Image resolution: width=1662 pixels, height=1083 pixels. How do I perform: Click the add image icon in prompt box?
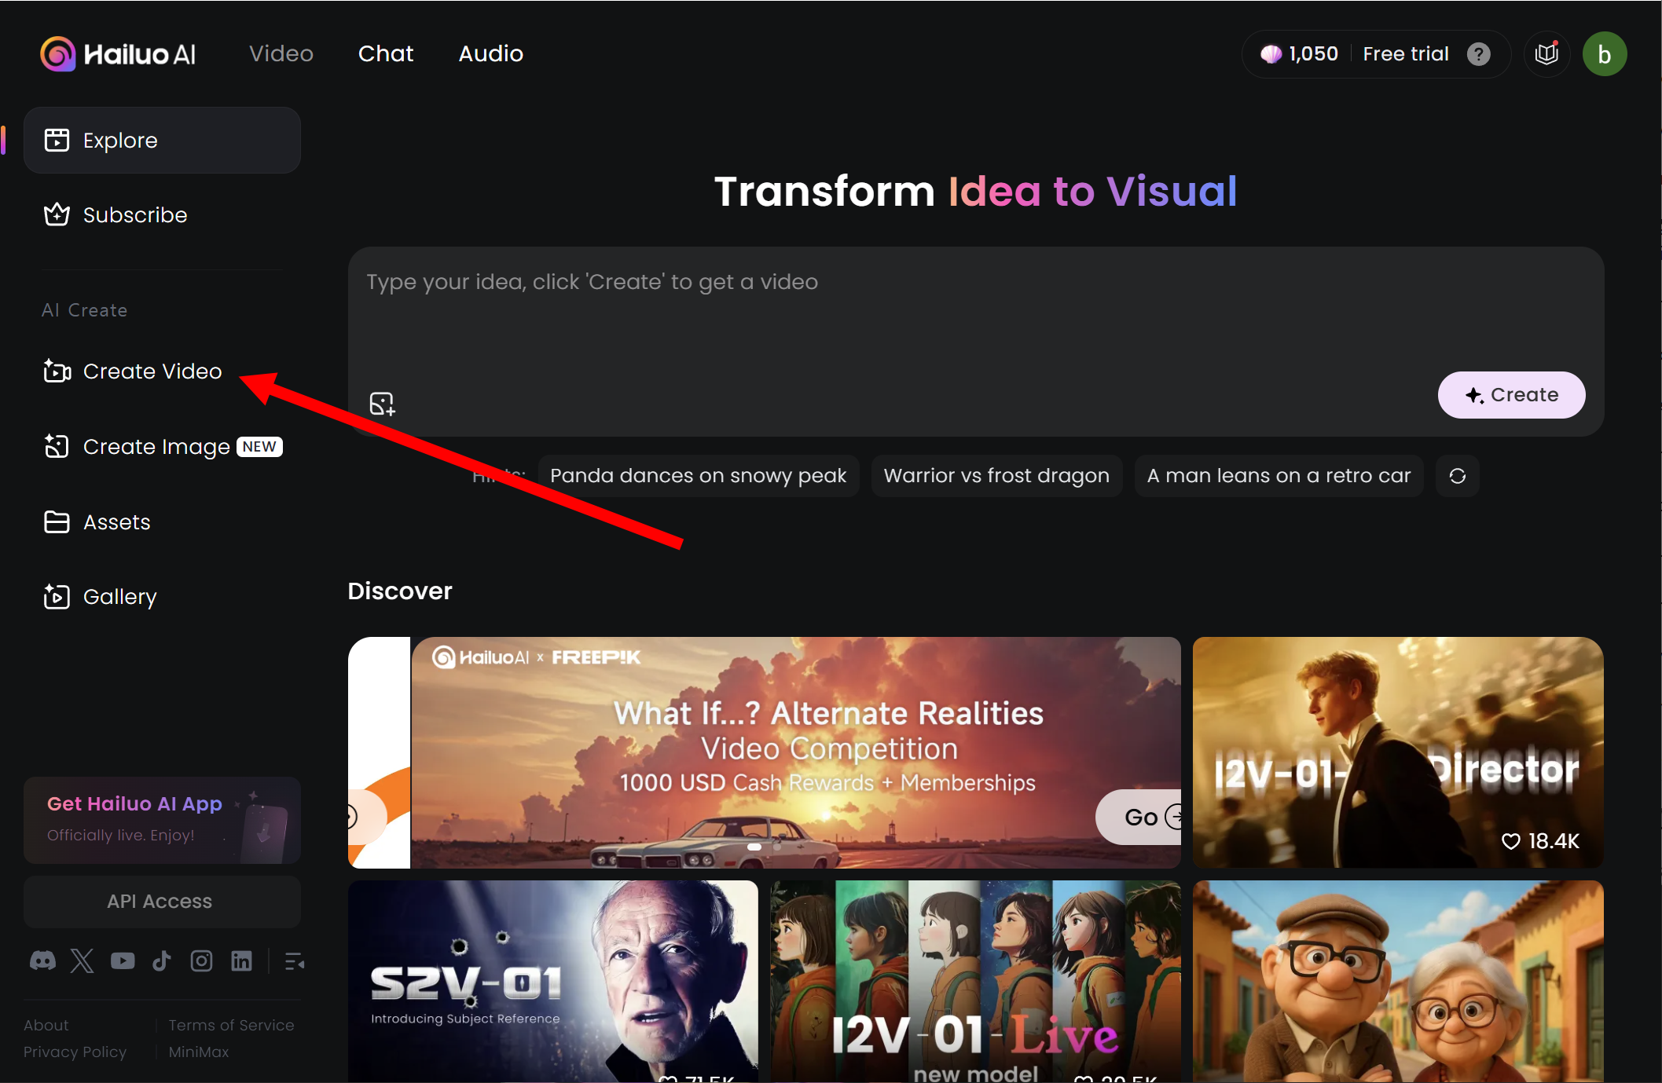(x=382, y=404)
